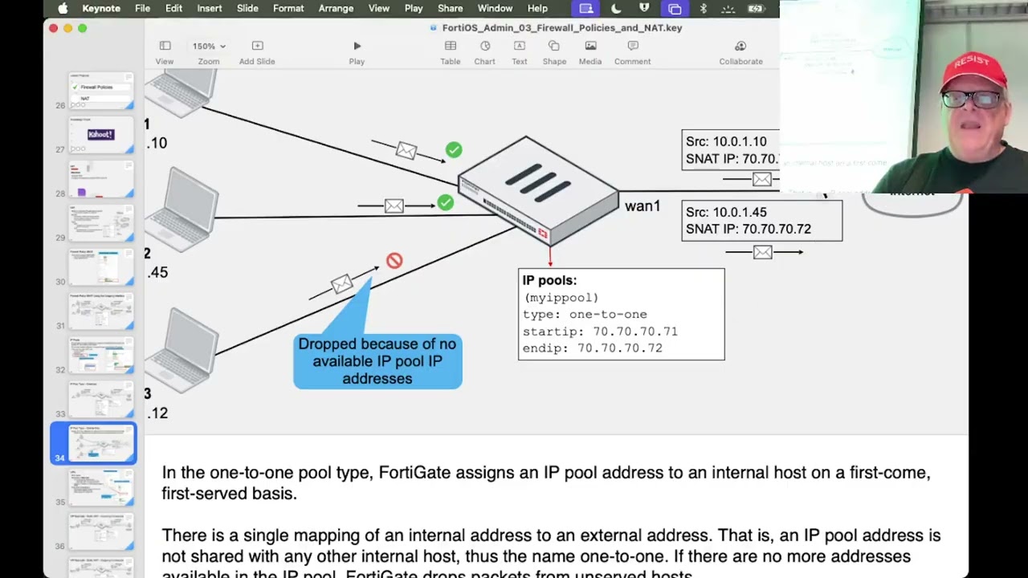Select slide 29 thumbnail
This screenshot has height=578, width=1028.
101,223
